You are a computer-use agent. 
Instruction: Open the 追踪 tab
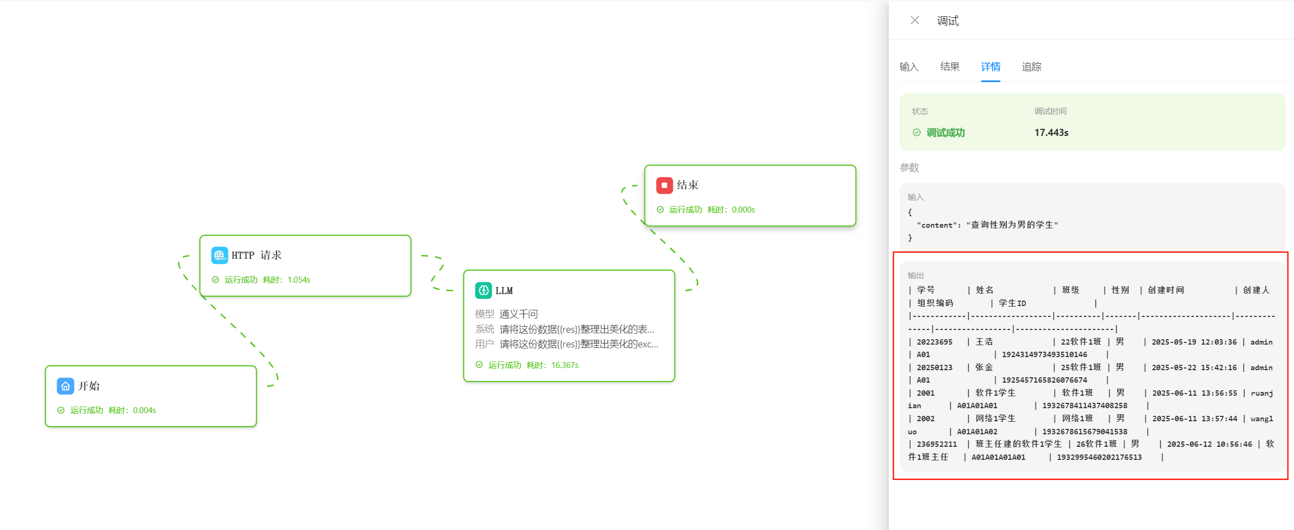[x=1031, y=66]
